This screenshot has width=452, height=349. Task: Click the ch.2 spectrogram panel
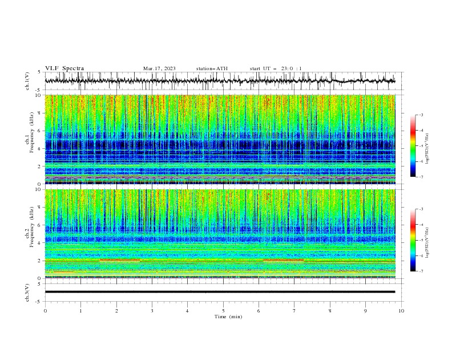(220, 234)
